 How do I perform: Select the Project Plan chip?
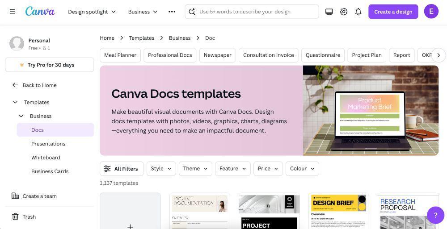tap(367, 55)
